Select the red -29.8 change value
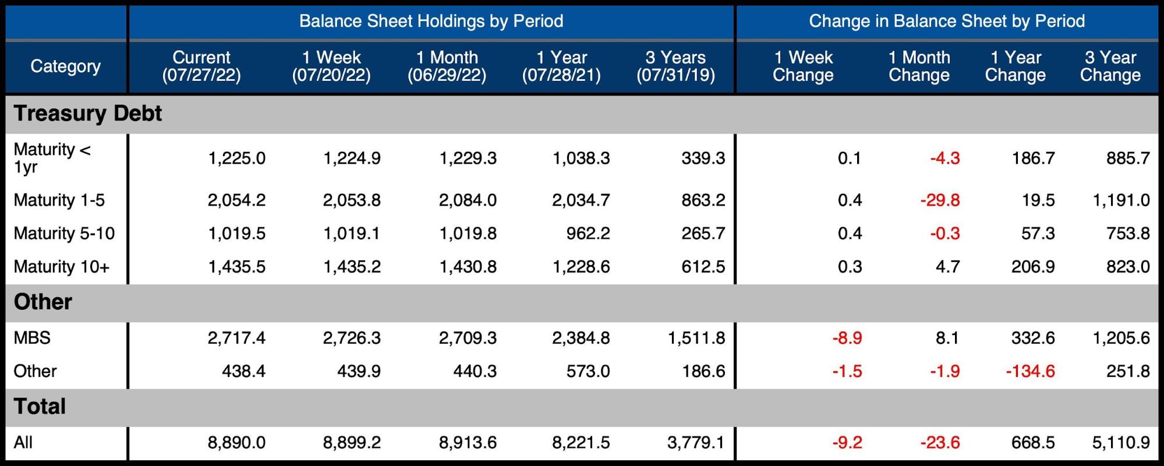This screenshot has width=1164, height=466. pyautogui.click(x=940, y=200)
